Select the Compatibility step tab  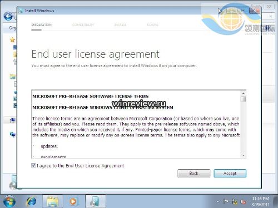point(83,25)
